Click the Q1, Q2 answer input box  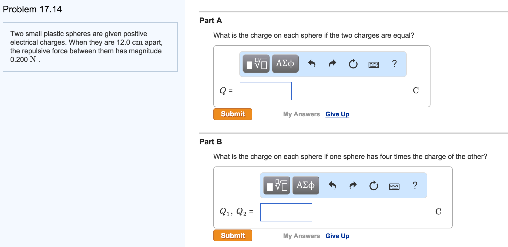point(286,212)
